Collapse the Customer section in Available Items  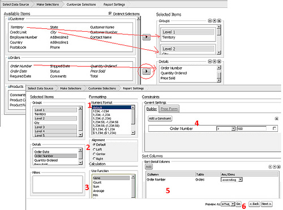[x=8, y=19]
